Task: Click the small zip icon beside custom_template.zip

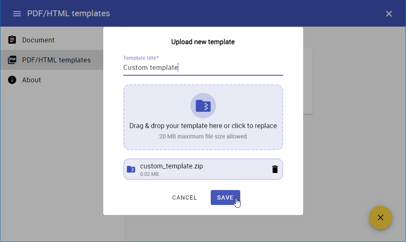Action: click(131, 169)
